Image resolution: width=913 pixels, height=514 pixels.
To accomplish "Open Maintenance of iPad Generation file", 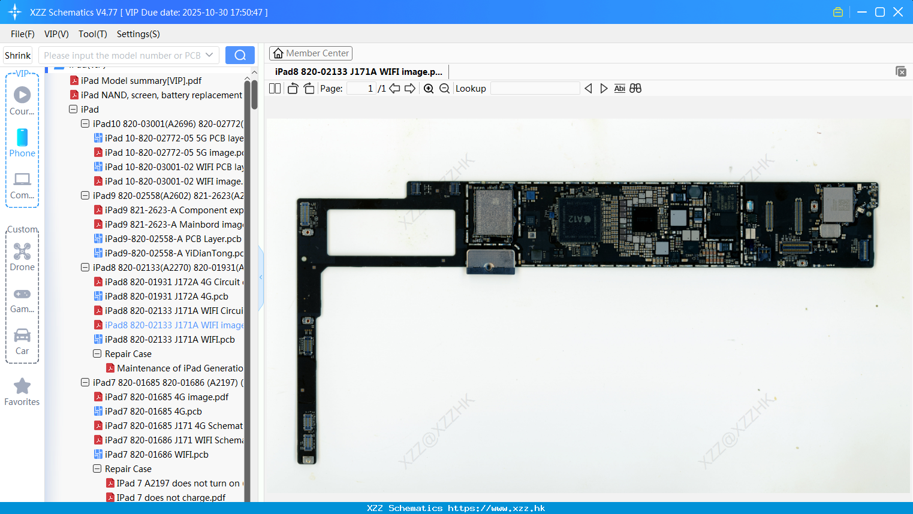I will [174, 368].
